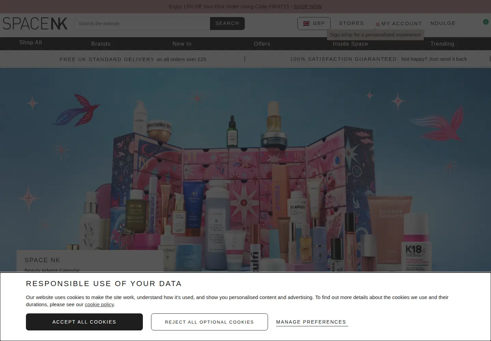Image resolution: width=491 pixels, height=341 pixels.
Task: Open the Offers menu
Action: point(262,44)
